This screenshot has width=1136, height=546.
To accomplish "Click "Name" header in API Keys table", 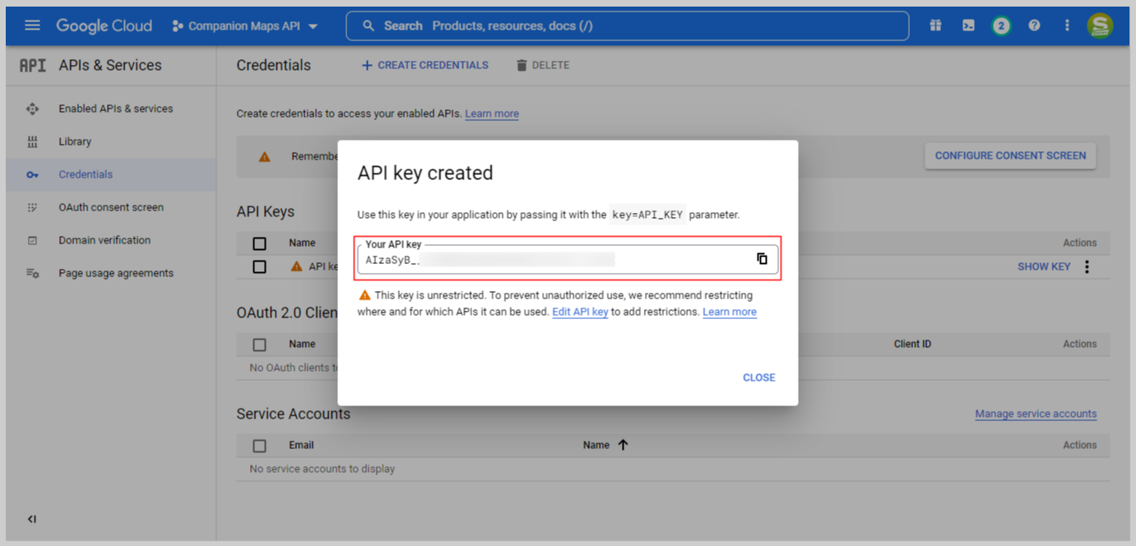I will pyautogui.click(x=302, y=243).
